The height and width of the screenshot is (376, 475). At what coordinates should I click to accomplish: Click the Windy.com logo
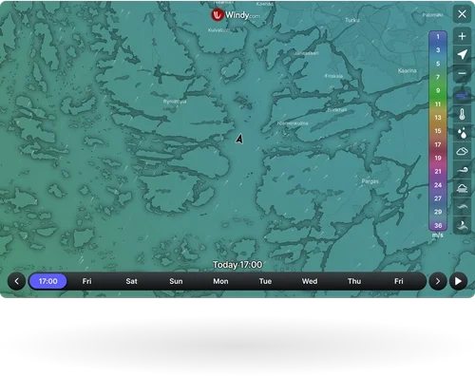(x=236, y=15)
